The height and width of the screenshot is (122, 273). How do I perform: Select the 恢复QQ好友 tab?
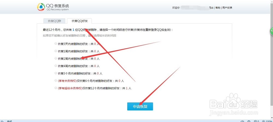(79, 21)
